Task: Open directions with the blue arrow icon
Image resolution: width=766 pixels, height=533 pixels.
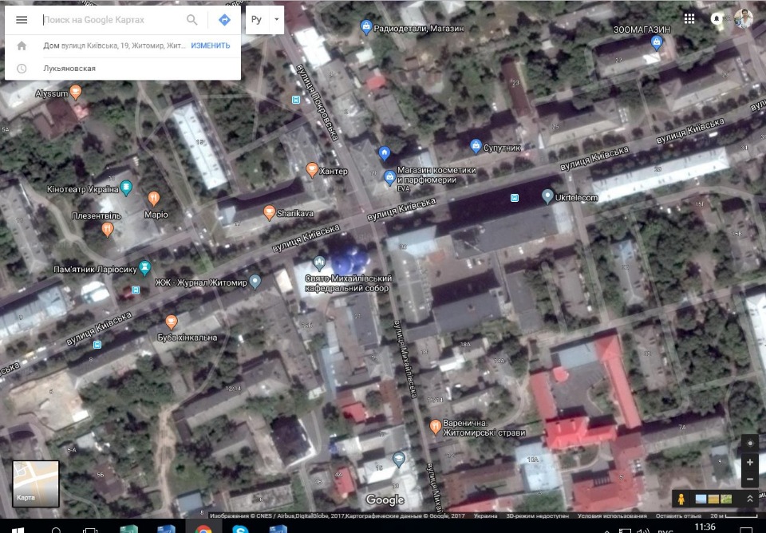Action: 224,20
